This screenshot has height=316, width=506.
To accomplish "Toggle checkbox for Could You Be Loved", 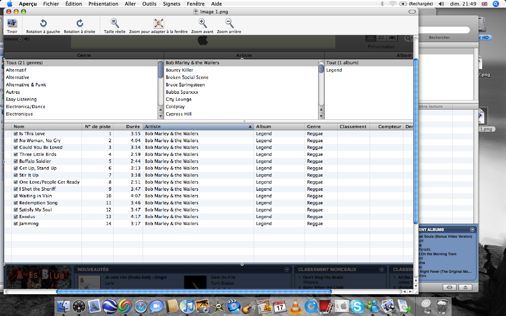I will (x=15, y=147).
